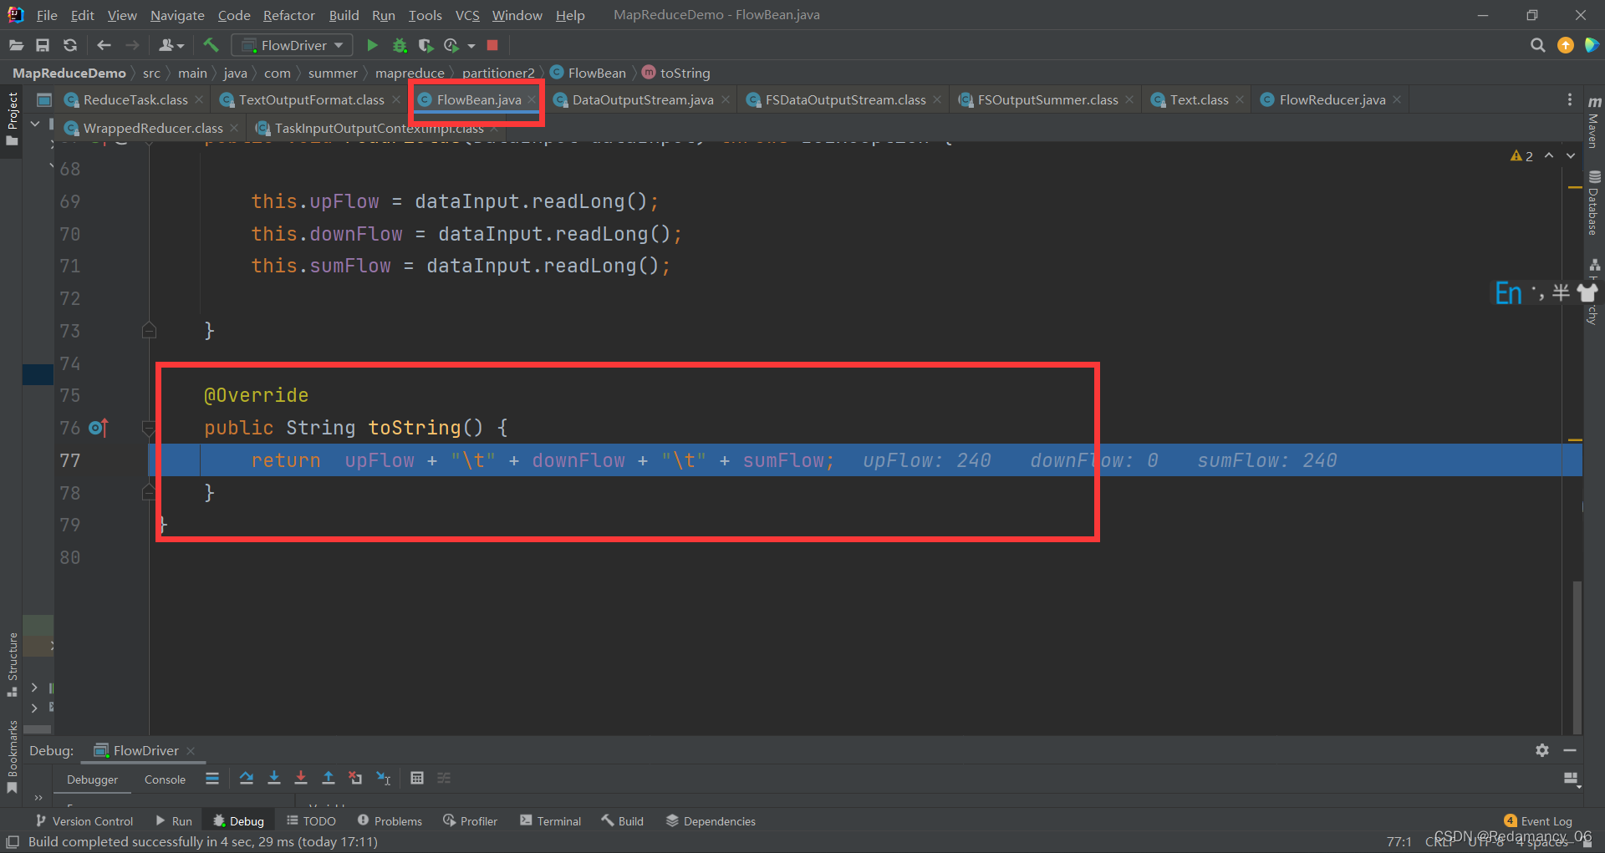Open the Problems tool window
The width and height of the screenshot is (1605, 853).
click(x=390, y=821)
